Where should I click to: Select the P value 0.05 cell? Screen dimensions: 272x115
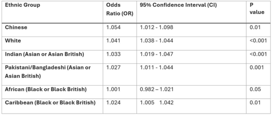258,92
